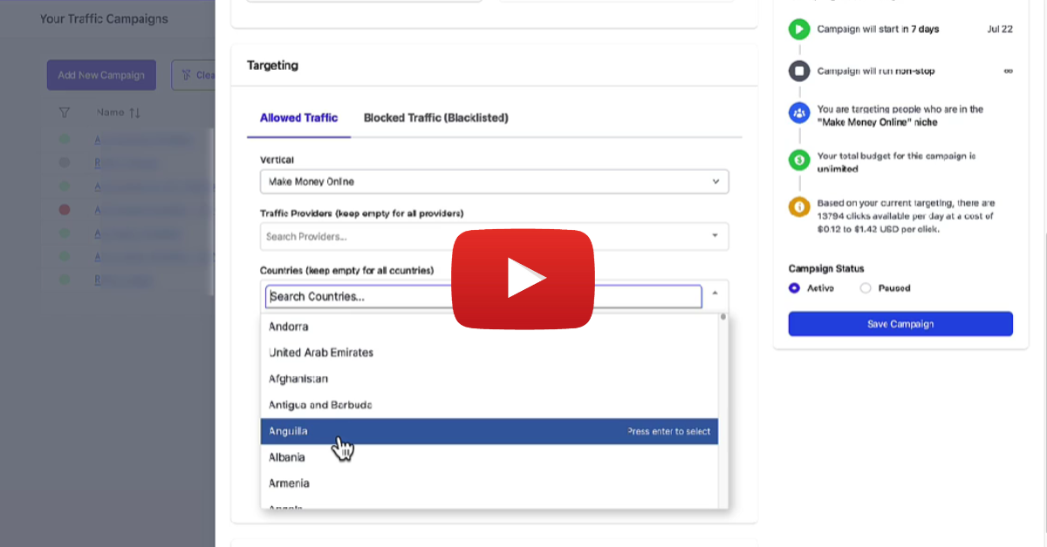Click the dark stop icon for non-stop run
The image size is (1047, 547).
coord(798,71)
